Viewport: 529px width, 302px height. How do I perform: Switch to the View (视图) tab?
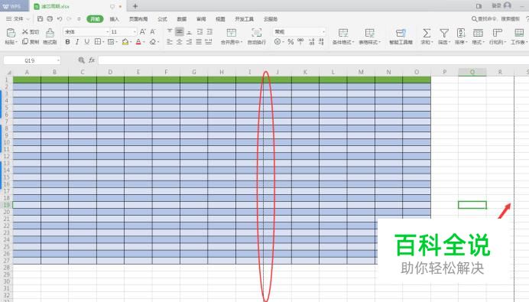coord(220,19)
